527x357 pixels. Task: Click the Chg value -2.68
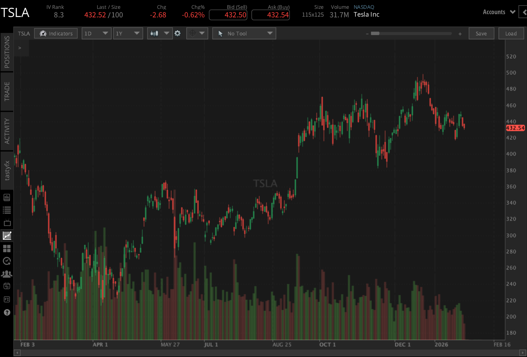(x=158, y=15)
